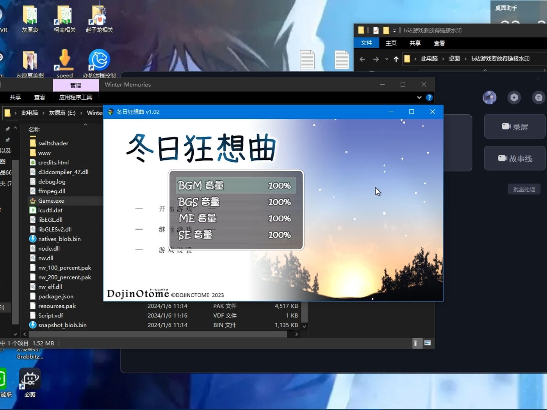Click properties checkmark icon in top-right Explorer title bar
Screen dimensions: 547x410
[376, 30]
